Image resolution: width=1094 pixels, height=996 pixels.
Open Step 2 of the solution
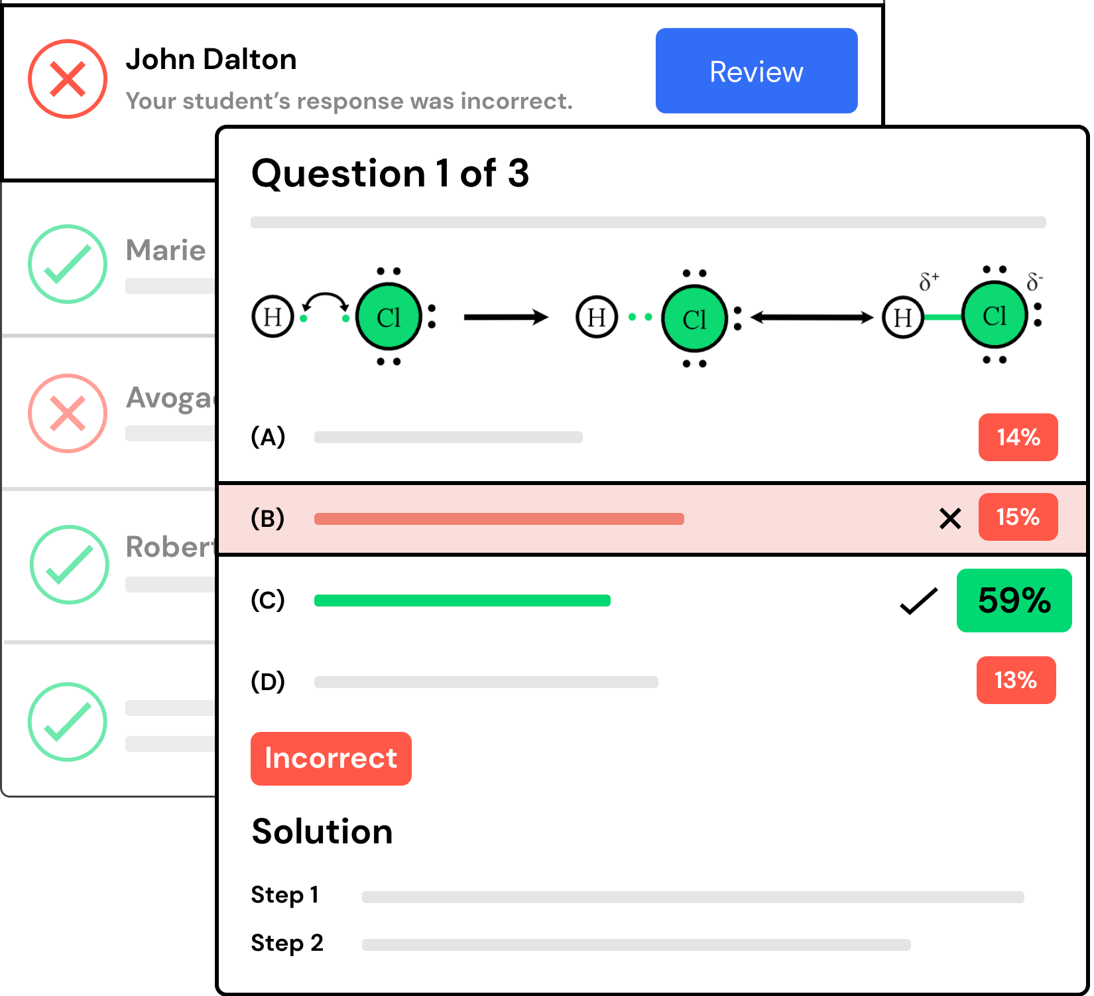pyautogui.click(x=287, y=943)
